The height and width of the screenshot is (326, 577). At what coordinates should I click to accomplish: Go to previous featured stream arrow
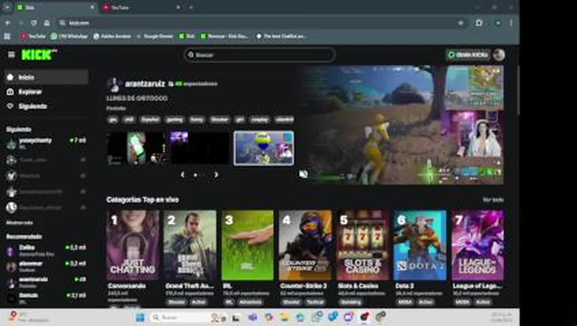pos(182,175)
